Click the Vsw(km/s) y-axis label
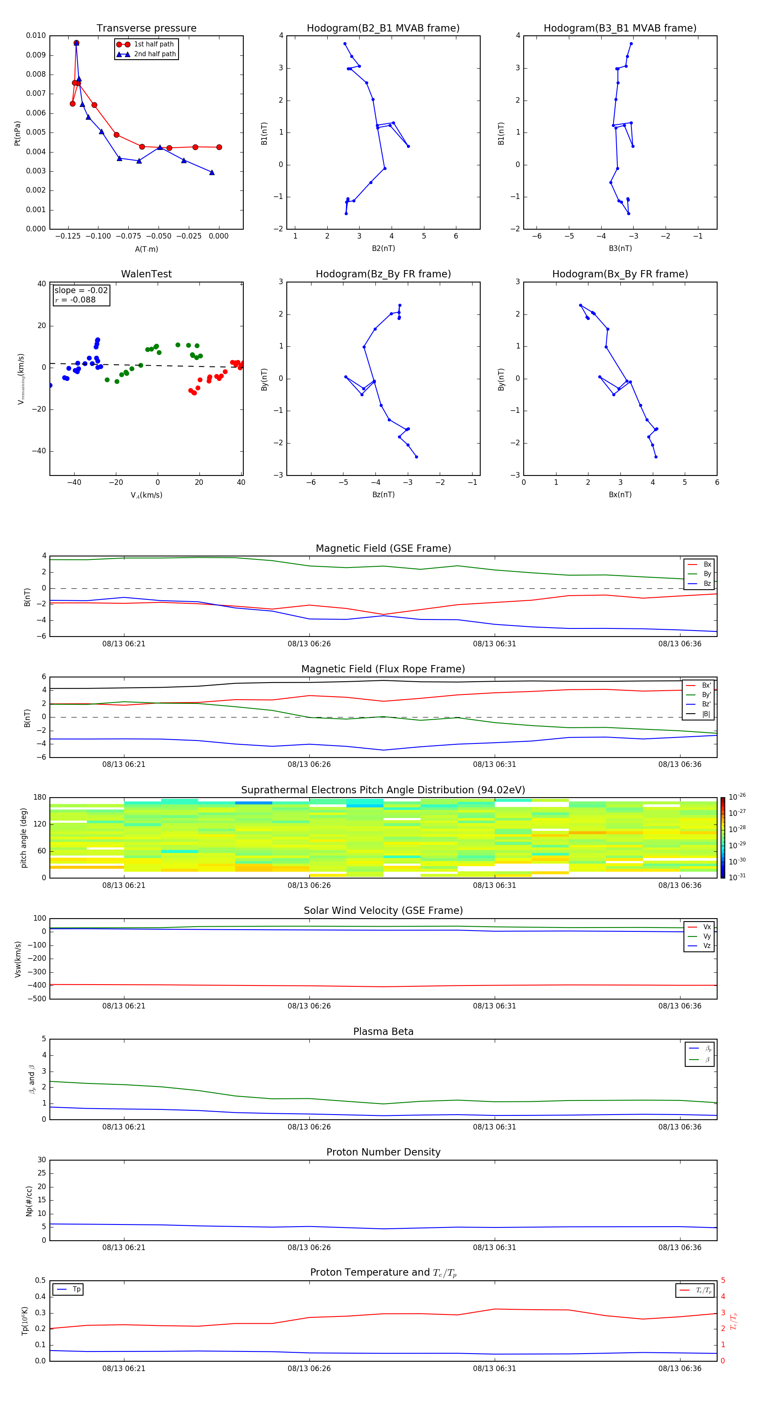The width and height of the screenshot is (767, 1406). click(x=18, y=959)
